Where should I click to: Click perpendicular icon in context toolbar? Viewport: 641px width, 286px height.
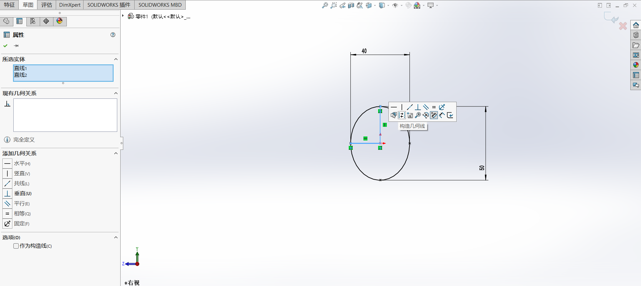click(418, 107)
